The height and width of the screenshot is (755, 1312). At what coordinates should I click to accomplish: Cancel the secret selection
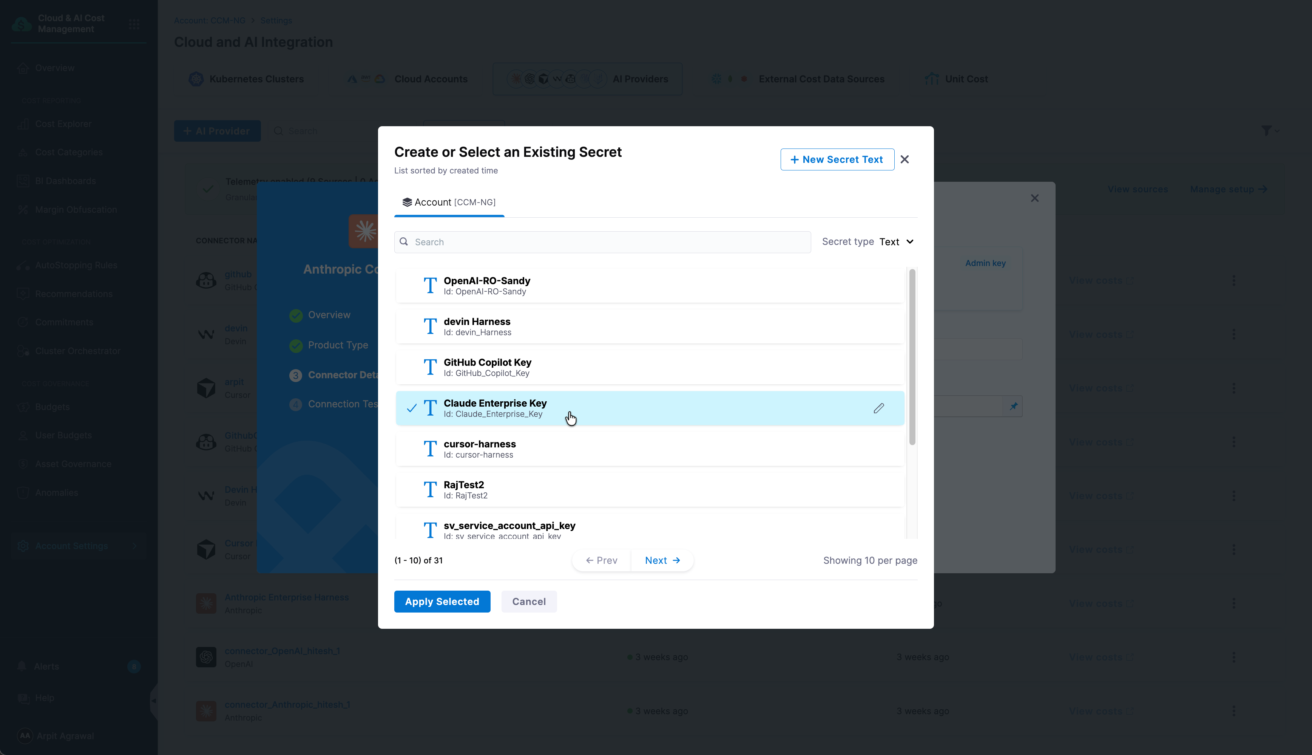tap(528, 602)
